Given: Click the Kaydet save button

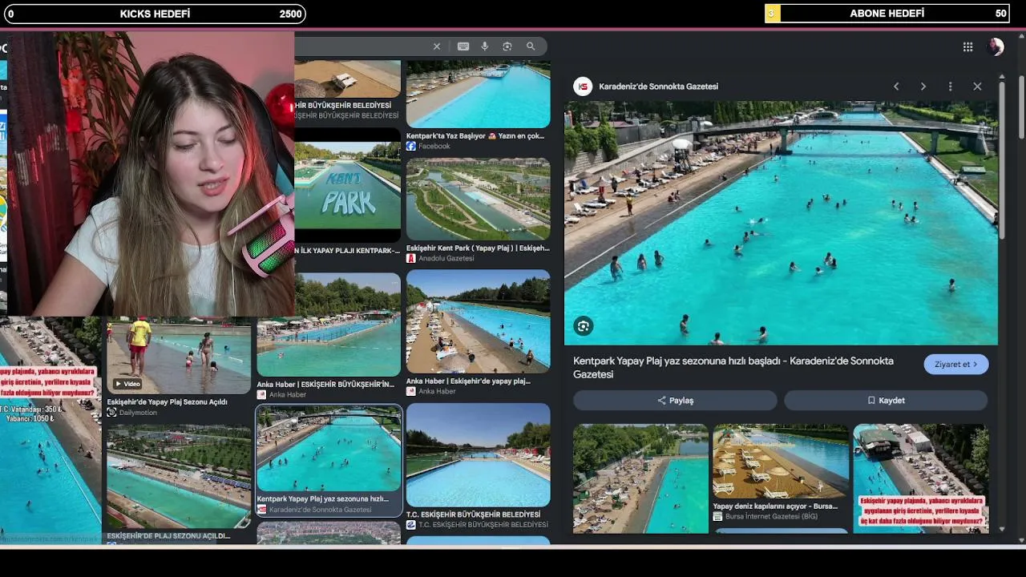Looking at the screenshot, I should click(886, 401).
